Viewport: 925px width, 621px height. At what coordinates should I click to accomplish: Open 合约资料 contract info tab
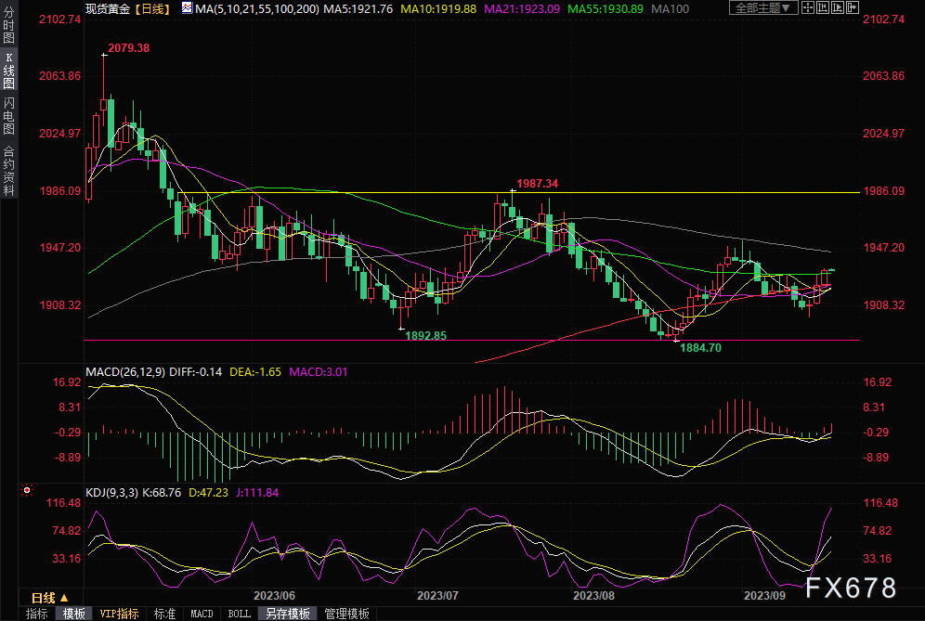click(x=9, y=171)
